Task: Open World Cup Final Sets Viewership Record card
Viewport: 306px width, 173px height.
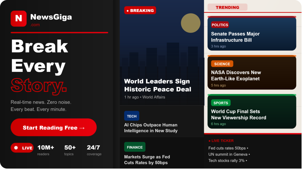Action: coord(252,111)
